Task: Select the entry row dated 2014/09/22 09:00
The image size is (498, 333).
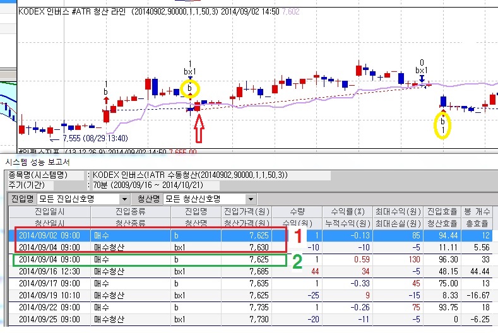Action: coord(251,307)
